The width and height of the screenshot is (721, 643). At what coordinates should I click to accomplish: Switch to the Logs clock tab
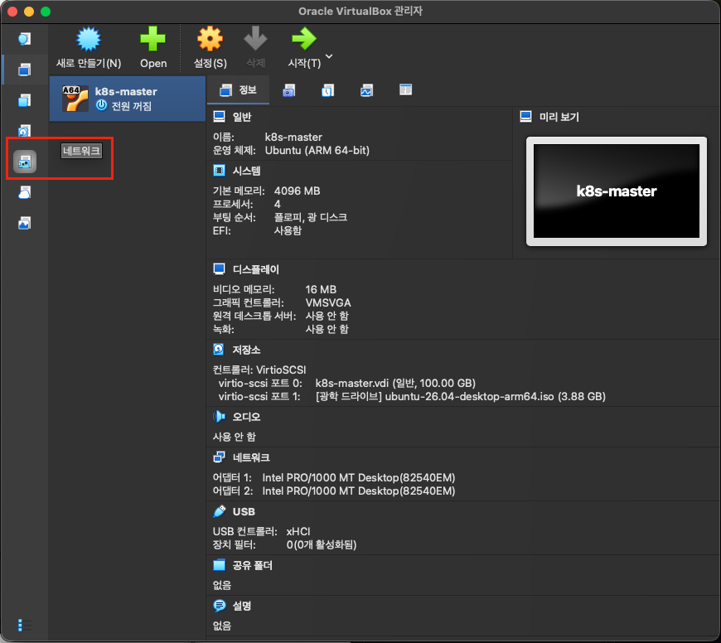click(x=328, y=90)
